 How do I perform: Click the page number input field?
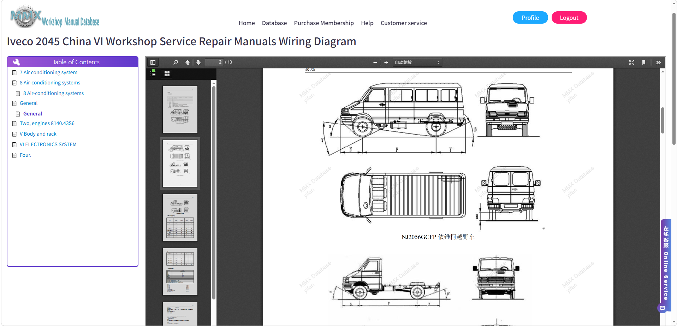(214, 62)
